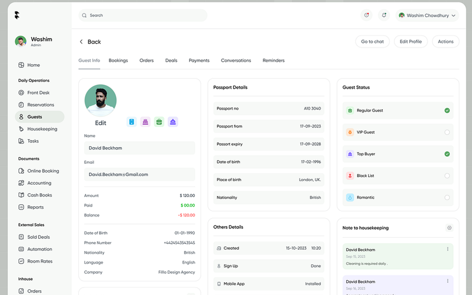The width and height of the screenshot is (472, 295).
Task: Click David Beckham's profile photo
Action: tap(100, 100)
